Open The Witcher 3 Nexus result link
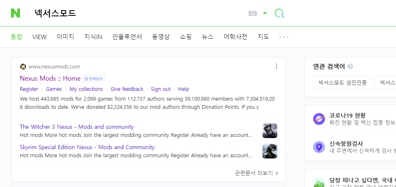 pyautogui.click(x=77, y=127)
